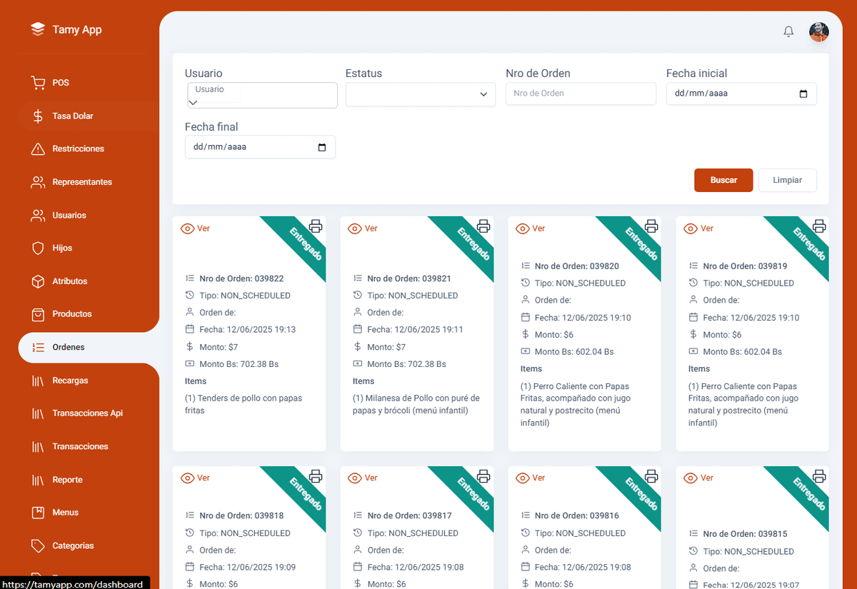Print order 039817 via printer icon
The width and height of the screenshot is (857, 589).
(x=483, y=476)
